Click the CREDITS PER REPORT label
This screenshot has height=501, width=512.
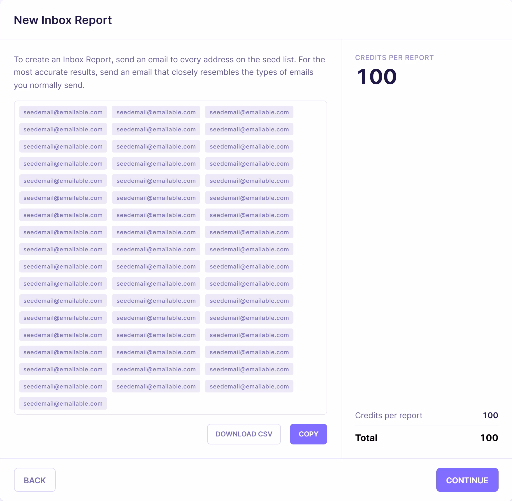[x=394, y=58]
